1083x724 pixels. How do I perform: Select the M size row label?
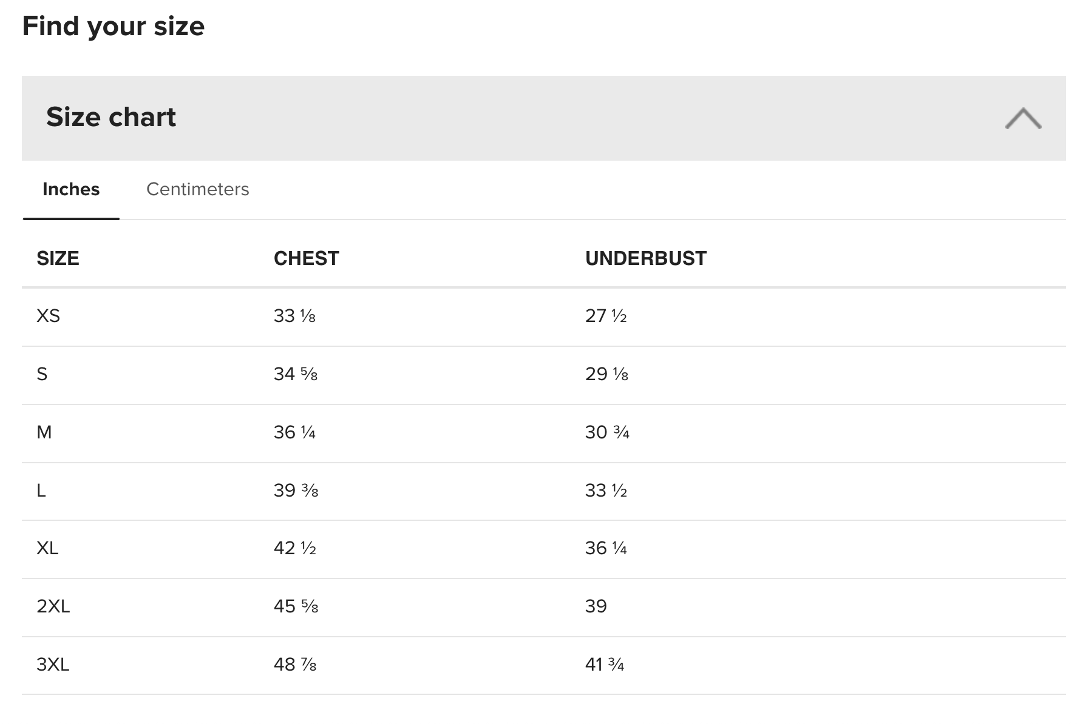(x=44, y=432)
